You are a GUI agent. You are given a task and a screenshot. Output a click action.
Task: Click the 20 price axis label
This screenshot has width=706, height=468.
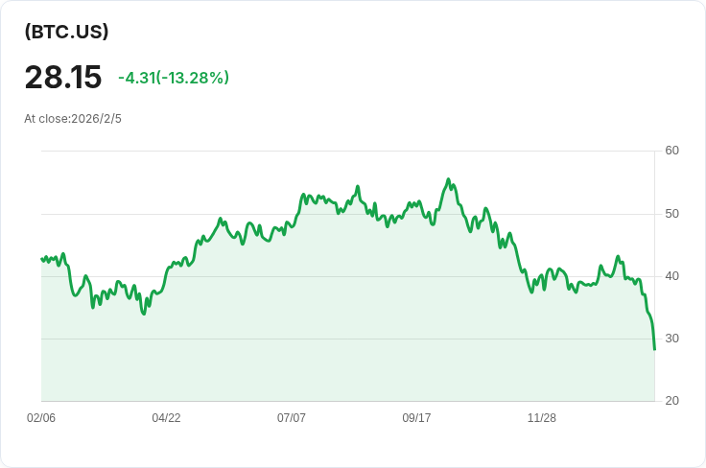coord(671,401)
